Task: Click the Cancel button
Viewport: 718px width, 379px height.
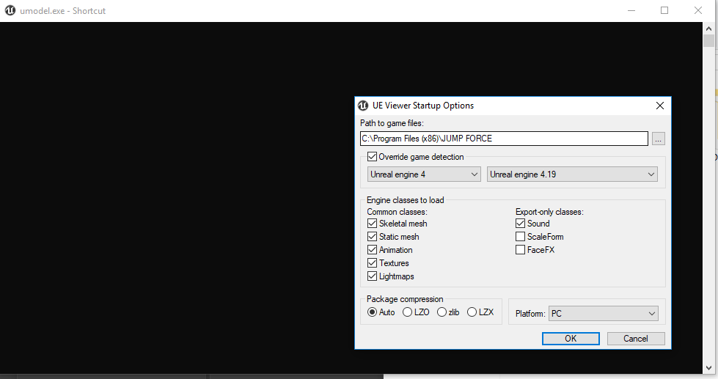Action: 636,339
